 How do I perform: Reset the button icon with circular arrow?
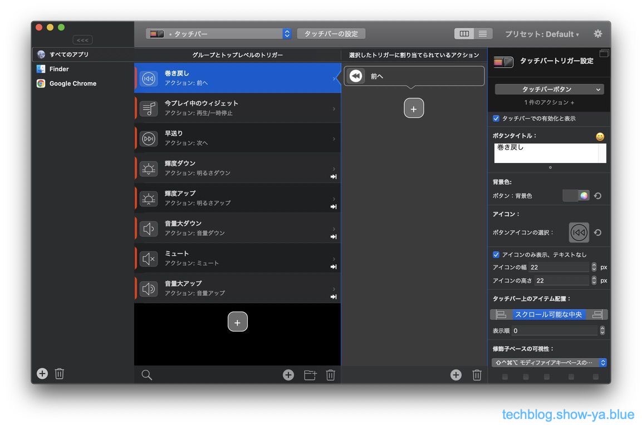point(597,233)
